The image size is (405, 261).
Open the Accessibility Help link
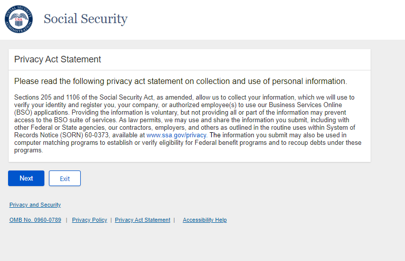[204, 220]
